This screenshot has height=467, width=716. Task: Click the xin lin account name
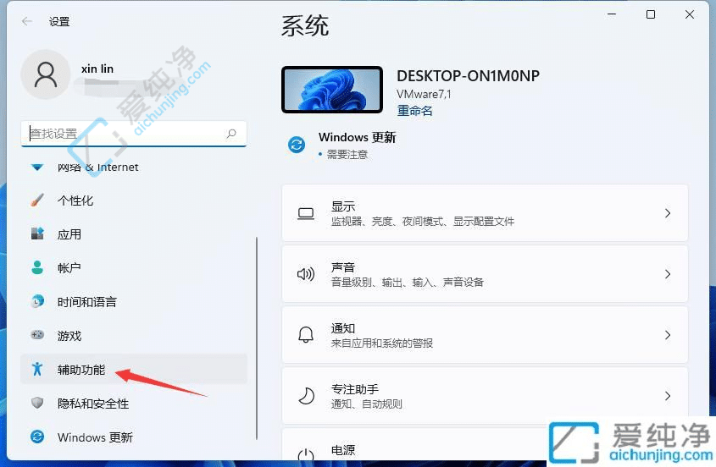[x=97, y=69]
